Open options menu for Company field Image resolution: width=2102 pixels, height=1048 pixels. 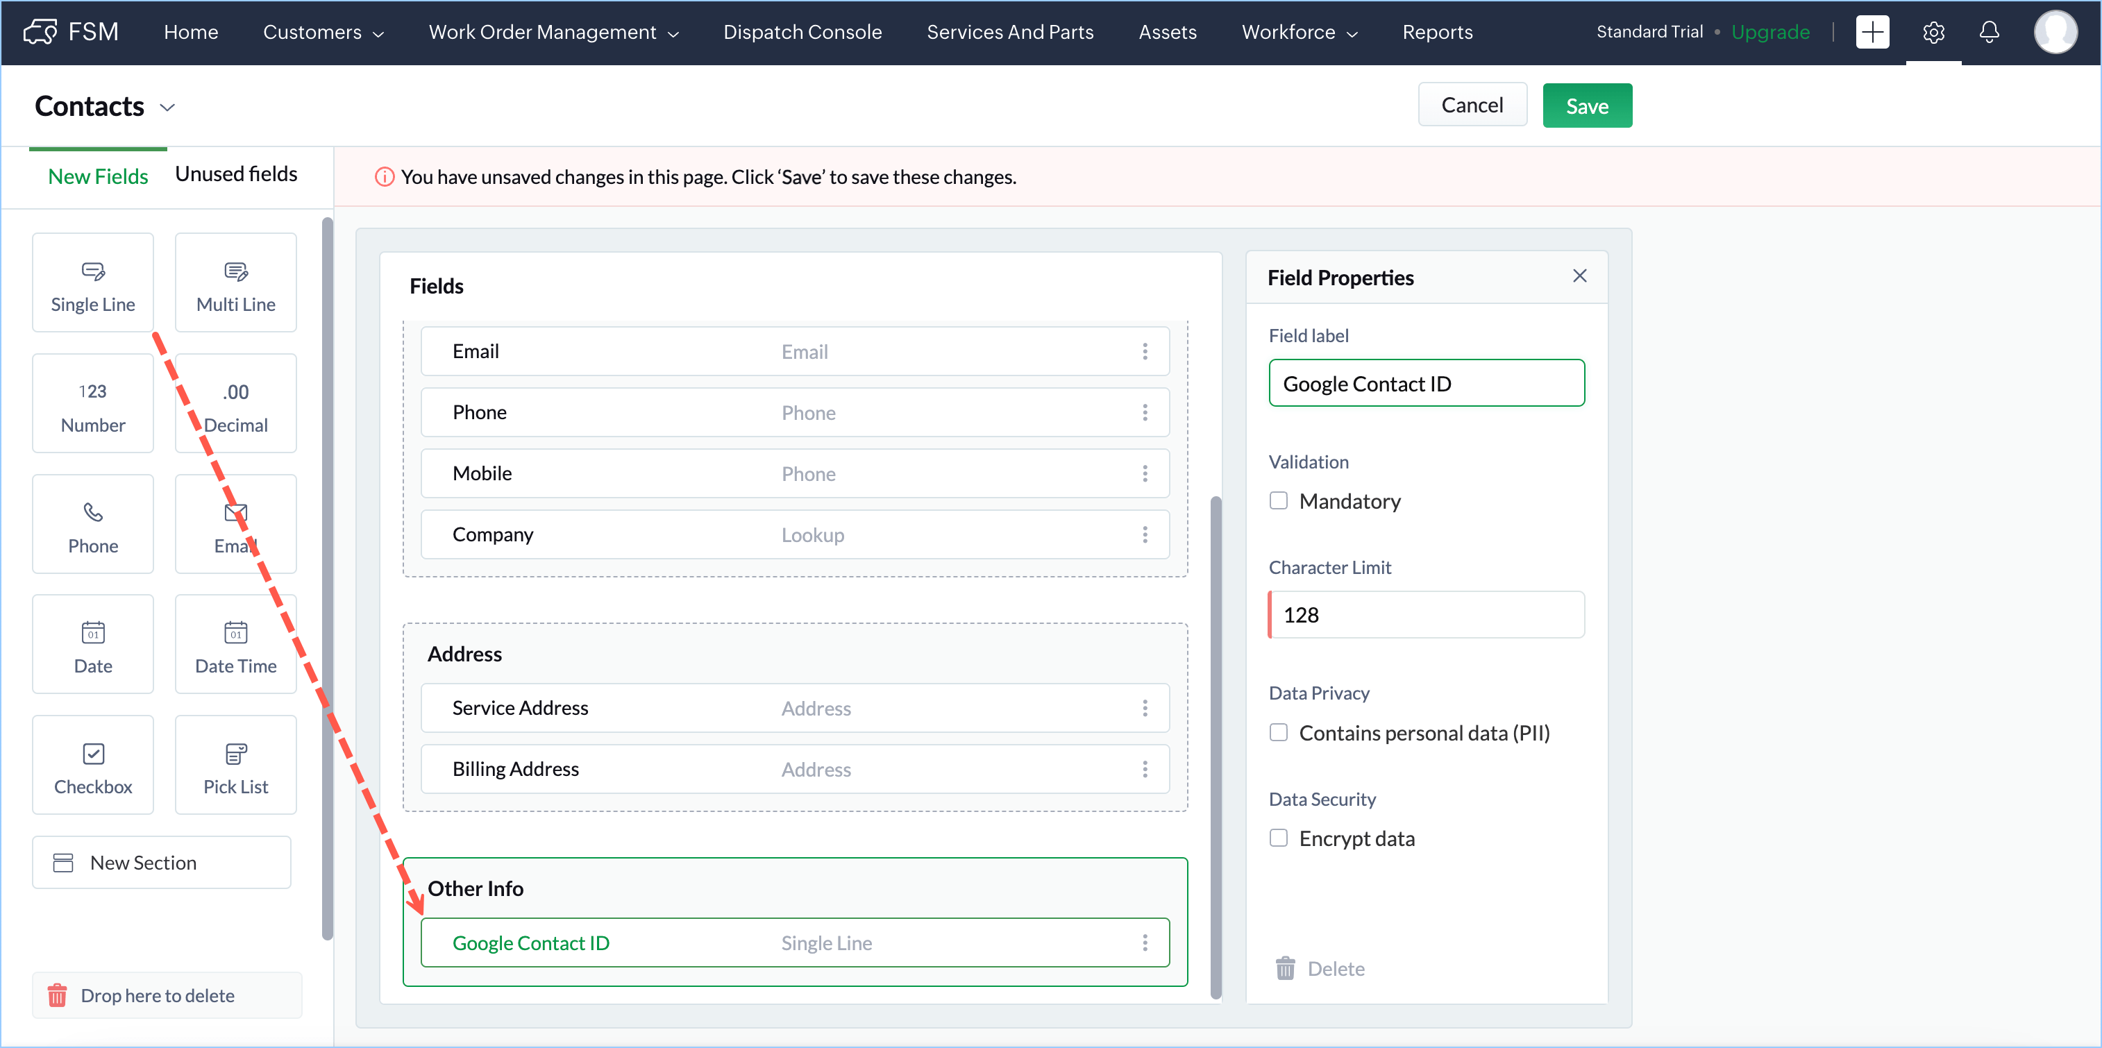click(x=1144, y=535)
